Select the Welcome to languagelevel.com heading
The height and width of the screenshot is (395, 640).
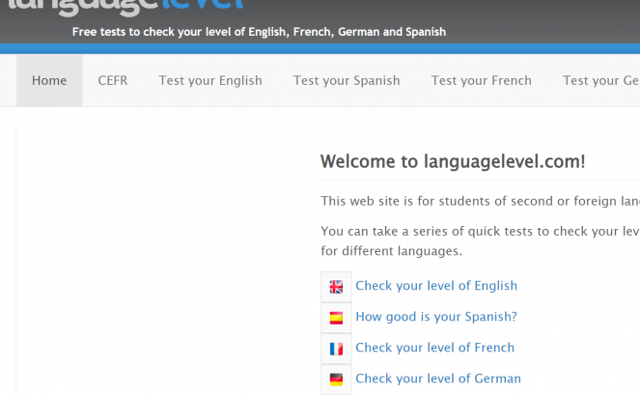[x=453, y=161]
